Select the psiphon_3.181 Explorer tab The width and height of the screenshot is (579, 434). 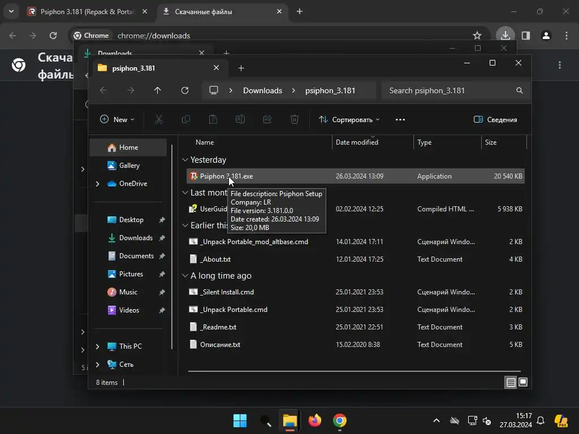click(159, 68)
